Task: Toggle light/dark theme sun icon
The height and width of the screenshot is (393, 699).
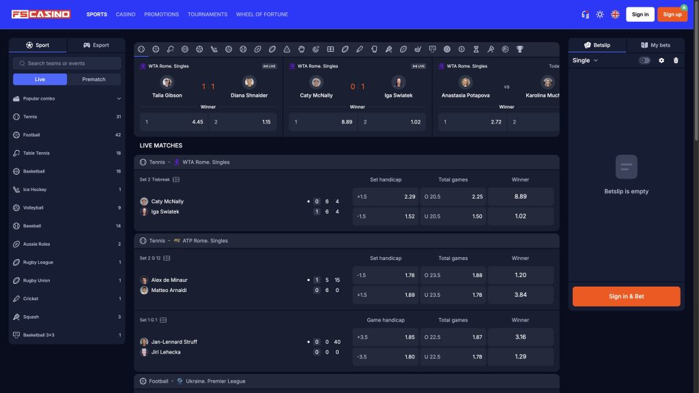Action: 600,14
